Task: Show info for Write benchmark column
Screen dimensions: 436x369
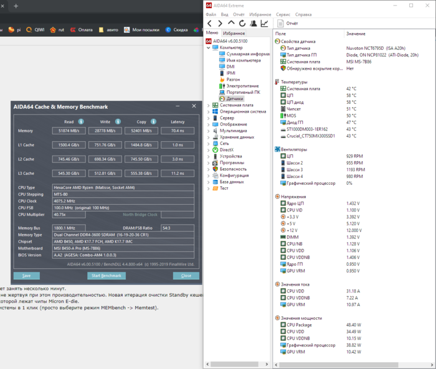Action: (118, 121)
